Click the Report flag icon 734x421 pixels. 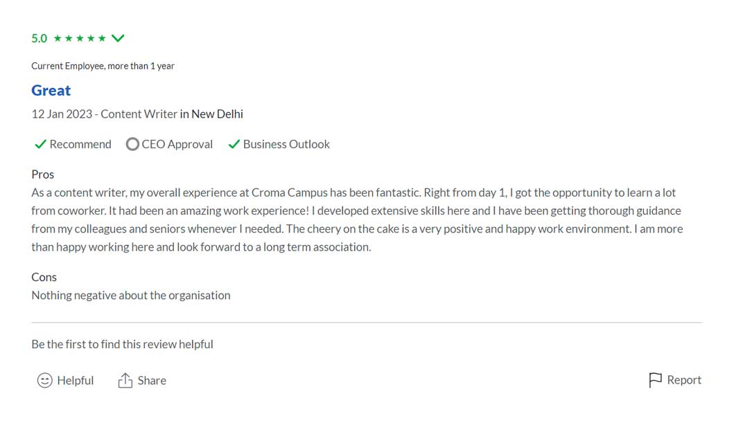(x=655, y=379)
